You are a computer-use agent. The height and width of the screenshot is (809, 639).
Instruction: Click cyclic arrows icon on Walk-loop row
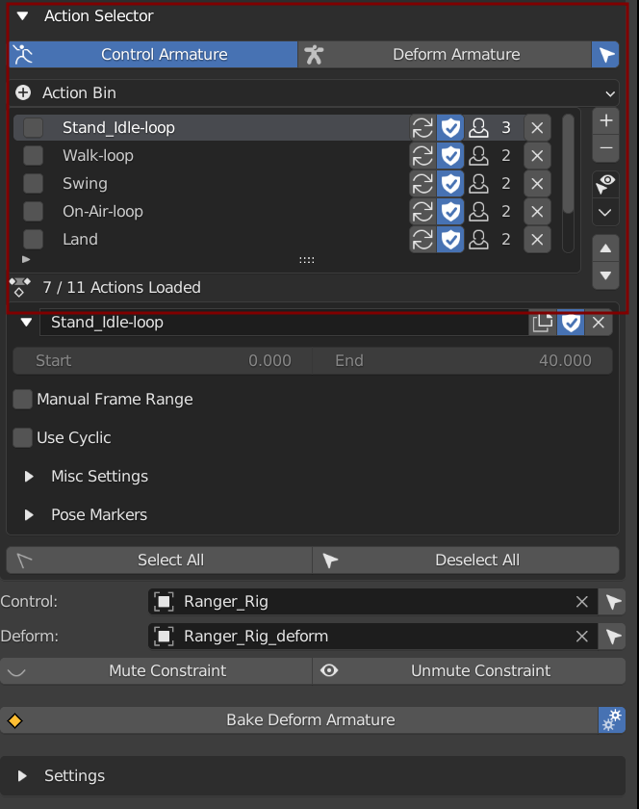[x=422, y=155]
